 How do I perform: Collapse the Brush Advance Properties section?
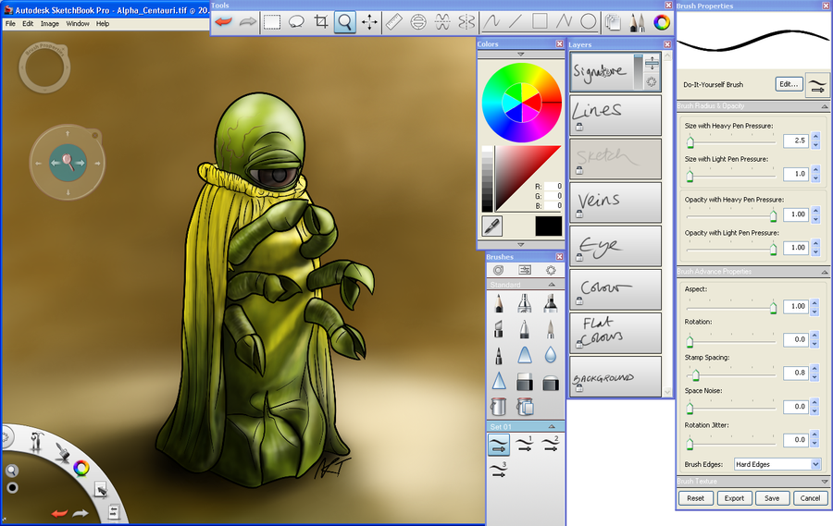click(825, 272)
